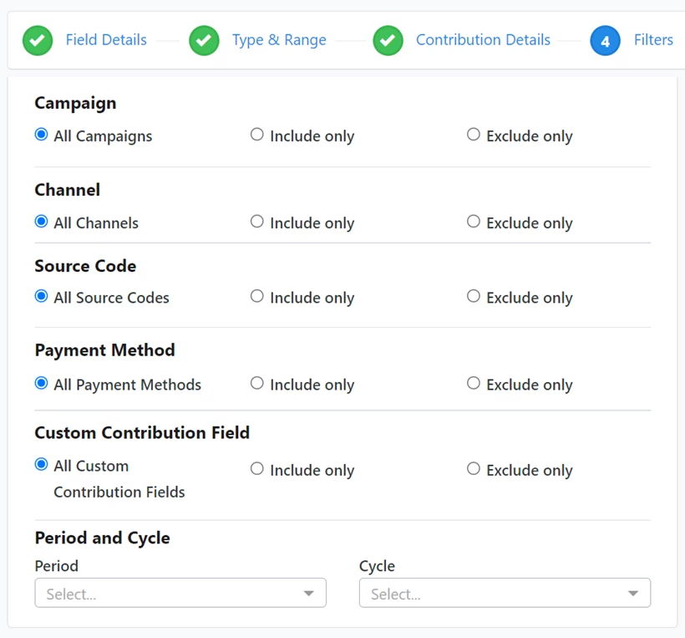Click the step 4 Filters circle icon
Image resolution: width=685 pixels, height=638 pixels.
pyautogui.click(x=605, y=40)
